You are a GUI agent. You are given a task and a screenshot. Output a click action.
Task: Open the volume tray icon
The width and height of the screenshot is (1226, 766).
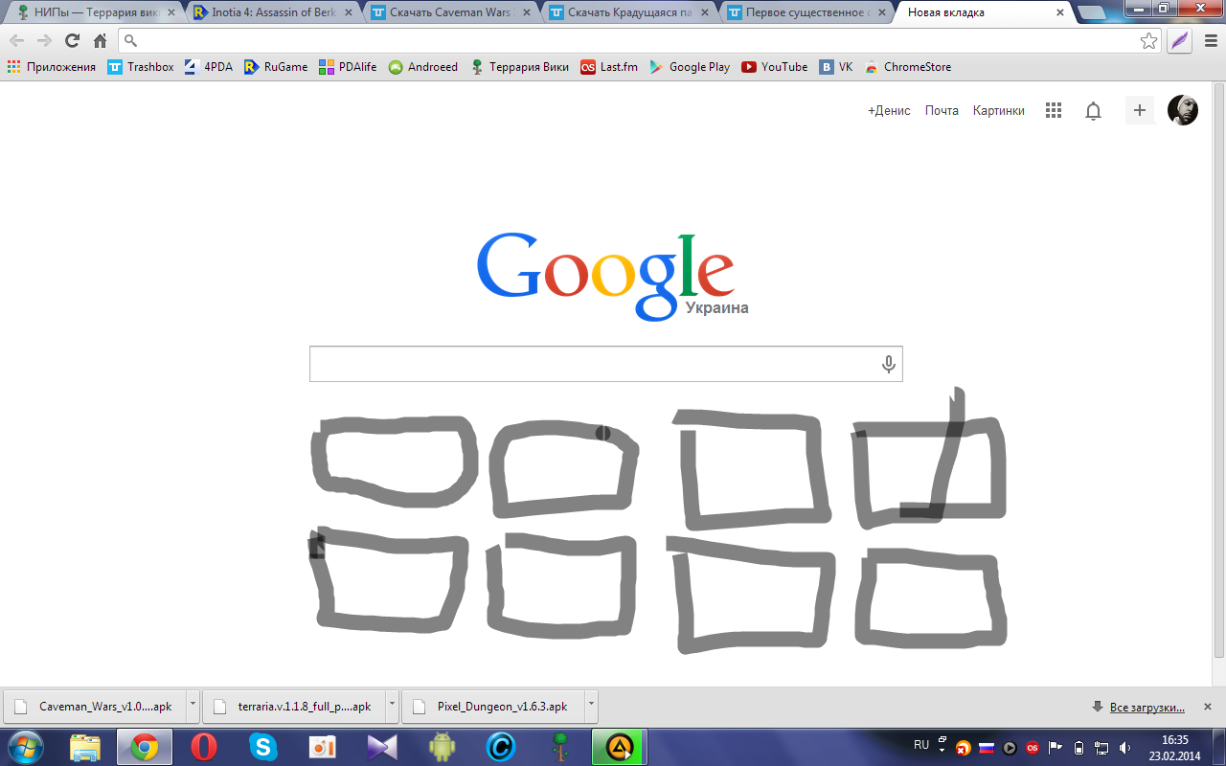coord(1124,747)
